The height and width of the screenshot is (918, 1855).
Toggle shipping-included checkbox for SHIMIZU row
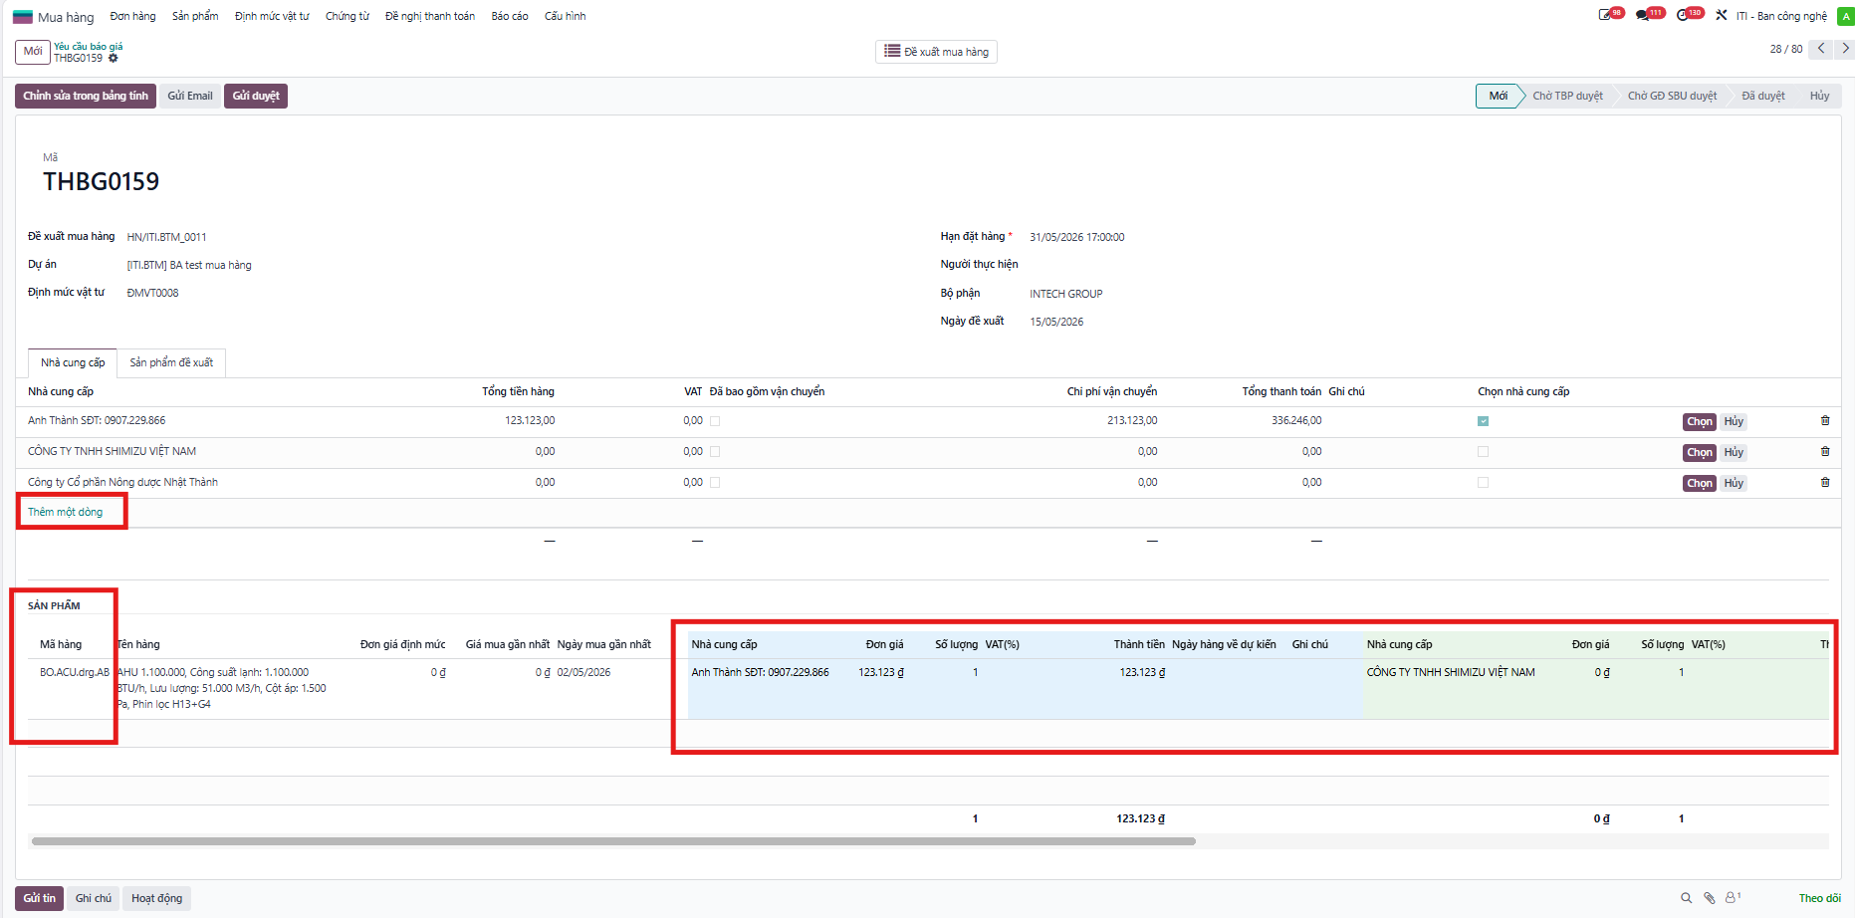point(715,452)
